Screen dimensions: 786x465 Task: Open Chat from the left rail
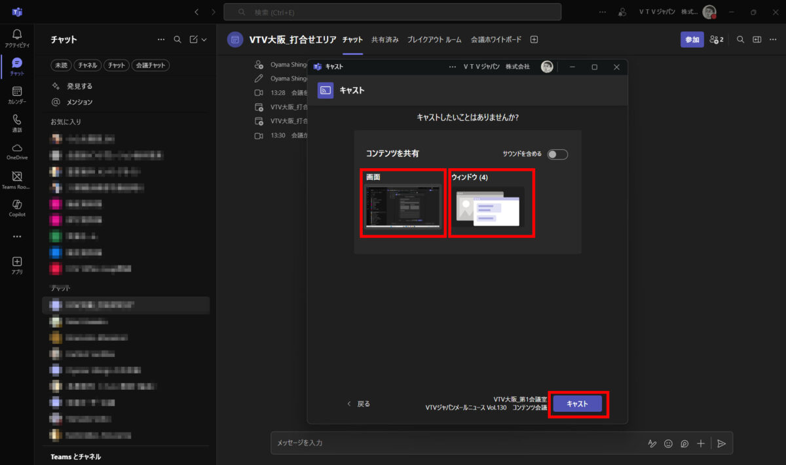coord(17,66)
